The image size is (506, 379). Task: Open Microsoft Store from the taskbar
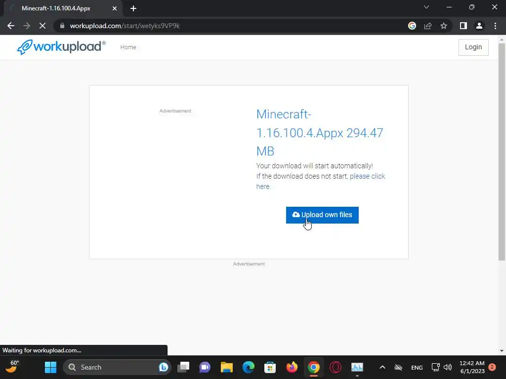(x=270, y=367)
